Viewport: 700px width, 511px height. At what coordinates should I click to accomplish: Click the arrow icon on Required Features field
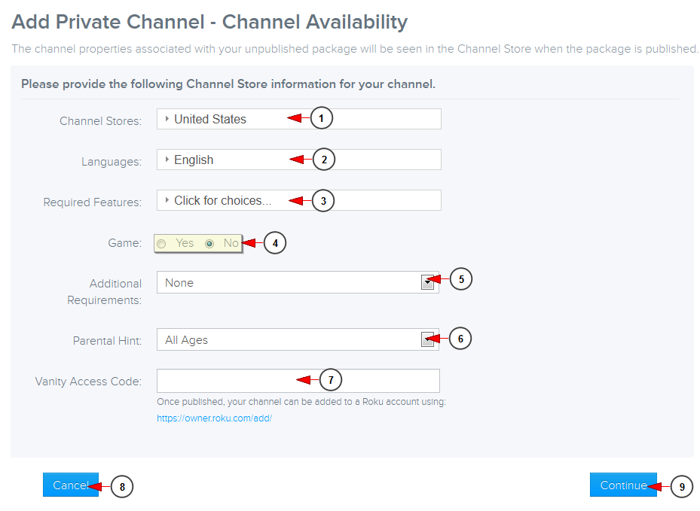pyautogui.click(x=167, y=200)
